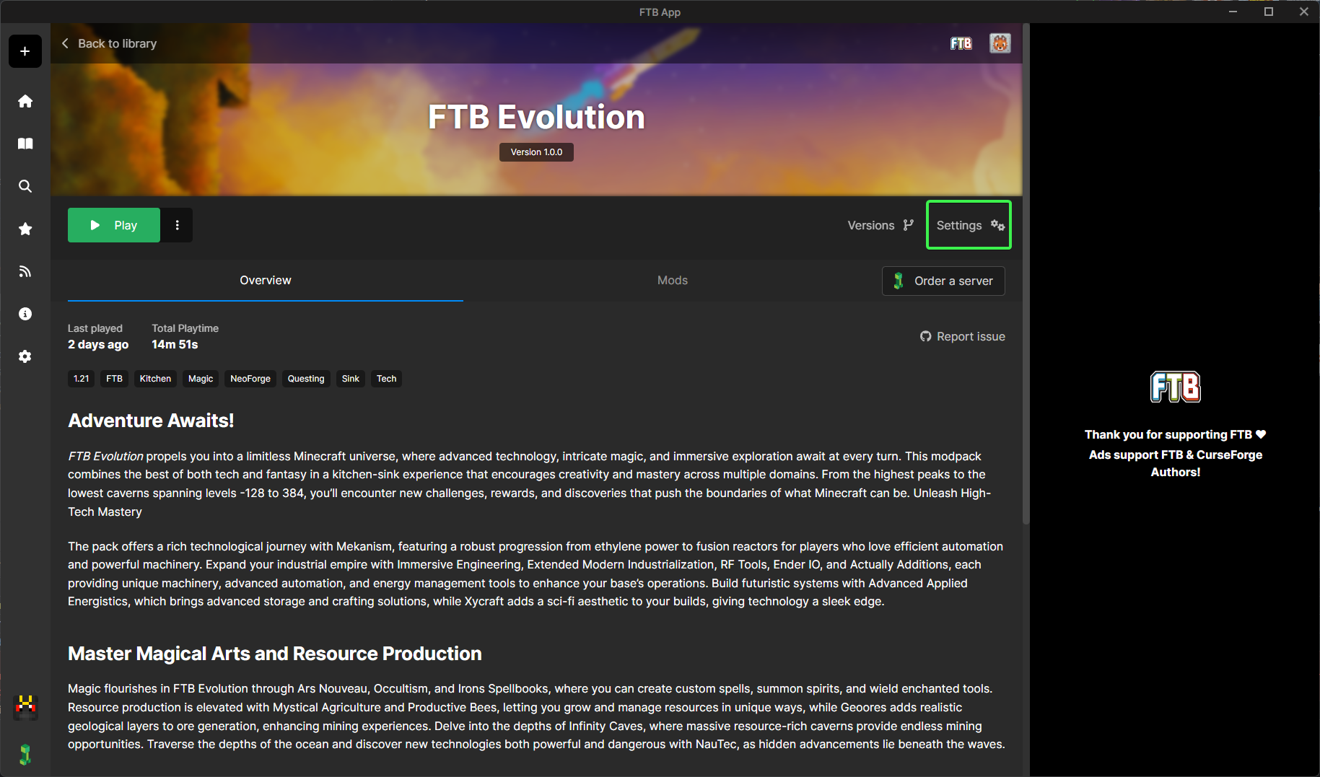The image size is (1320, 777).
Task: Open the app settings gear in sidebar
Action: (x=25, y=356)
